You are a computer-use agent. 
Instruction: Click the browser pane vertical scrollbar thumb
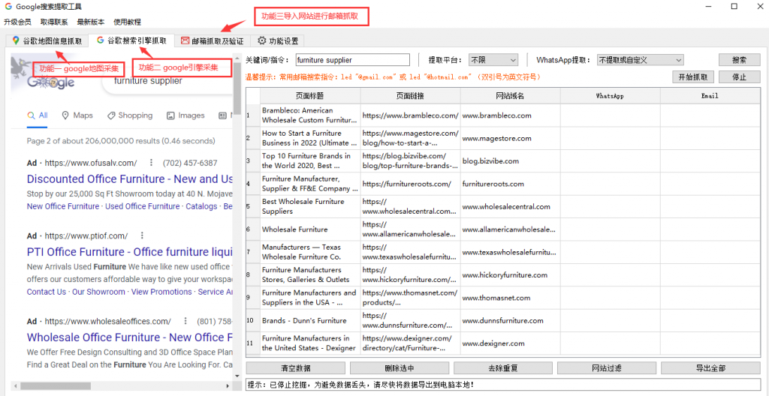(237, 88)
